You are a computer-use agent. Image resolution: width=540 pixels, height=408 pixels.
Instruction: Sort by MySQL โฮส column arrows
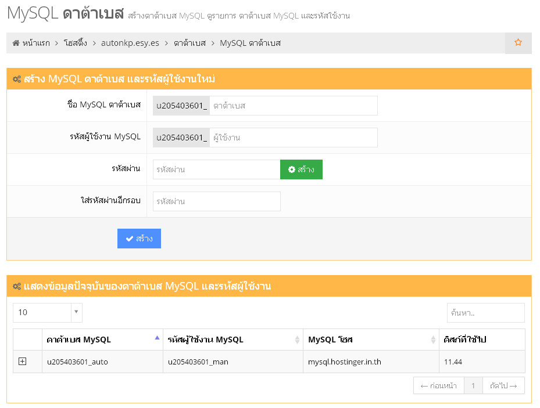click(x=434, y=340)
